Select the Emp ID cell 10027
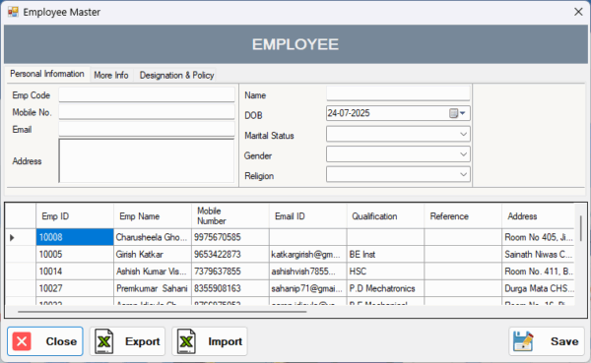591x363 pixels. click(x=75, y=288)
